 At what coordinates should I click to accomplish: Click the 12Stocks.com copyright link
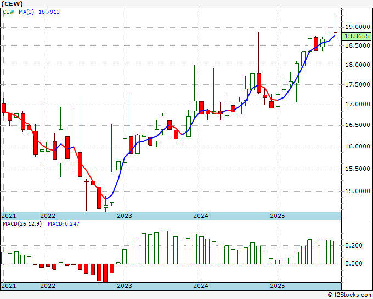pos(350,295)
